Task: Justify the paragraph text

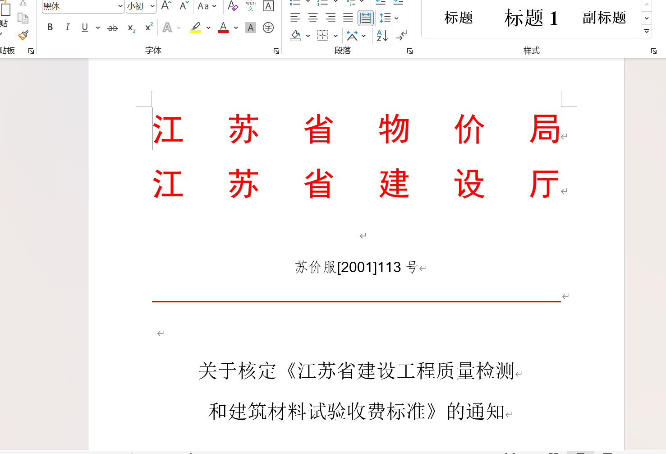Action: (x=348, y=18)
